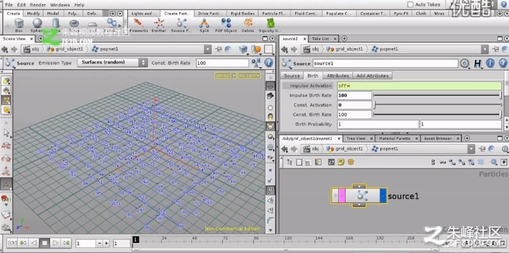The width and height of the screenshot is (509, 253).
Task: Toggle the highlighted top icon on the viewport's right toolbar
Action: coord(270,86)
